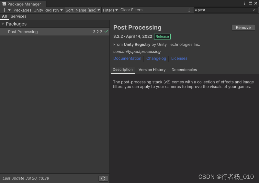Open the Changelog link

point(156,59)
